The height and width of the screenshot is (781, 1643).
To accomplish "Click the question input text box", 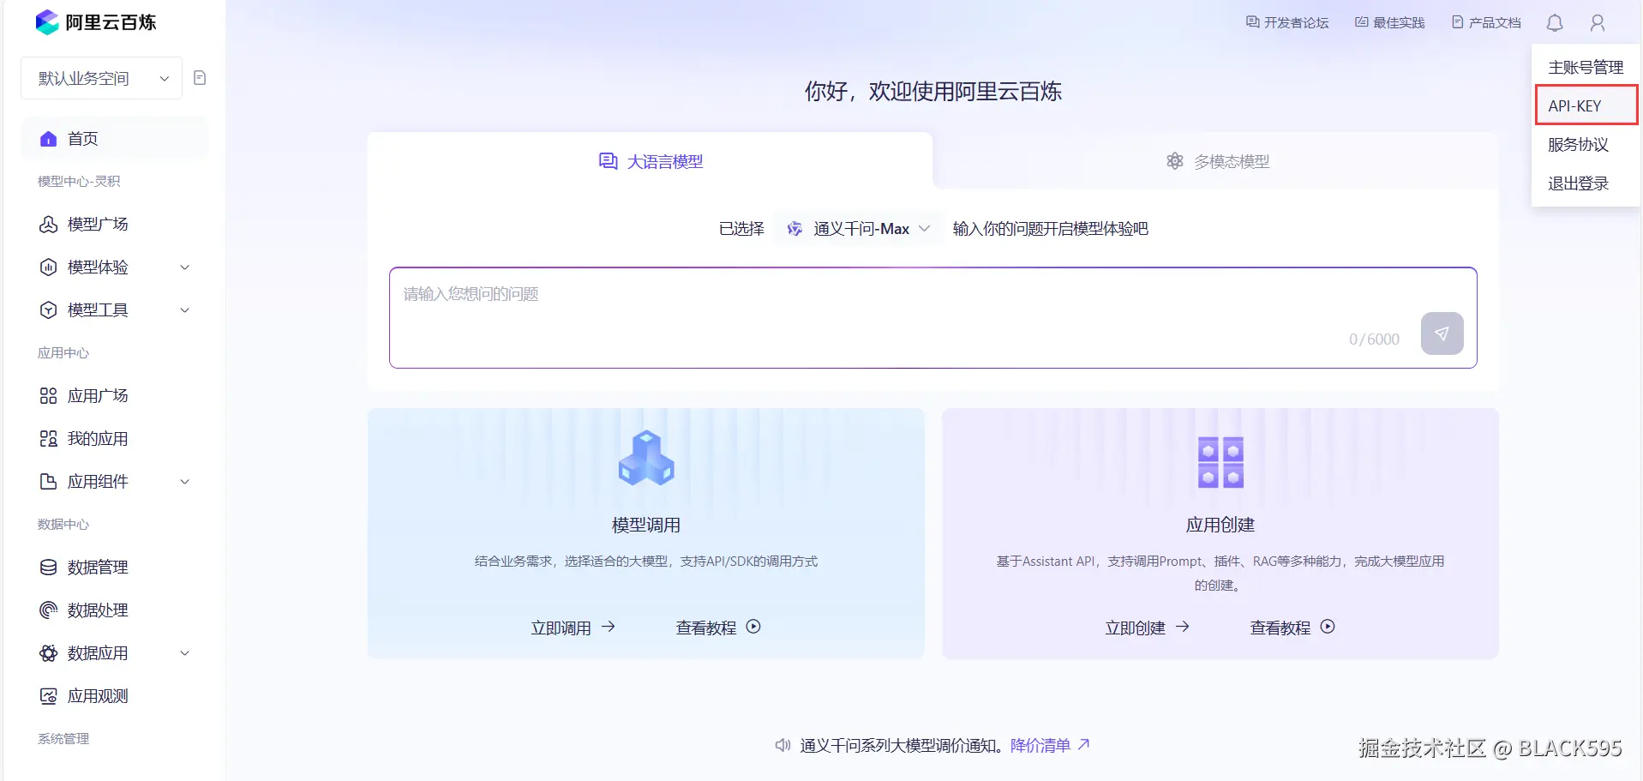I will point(932,318).
